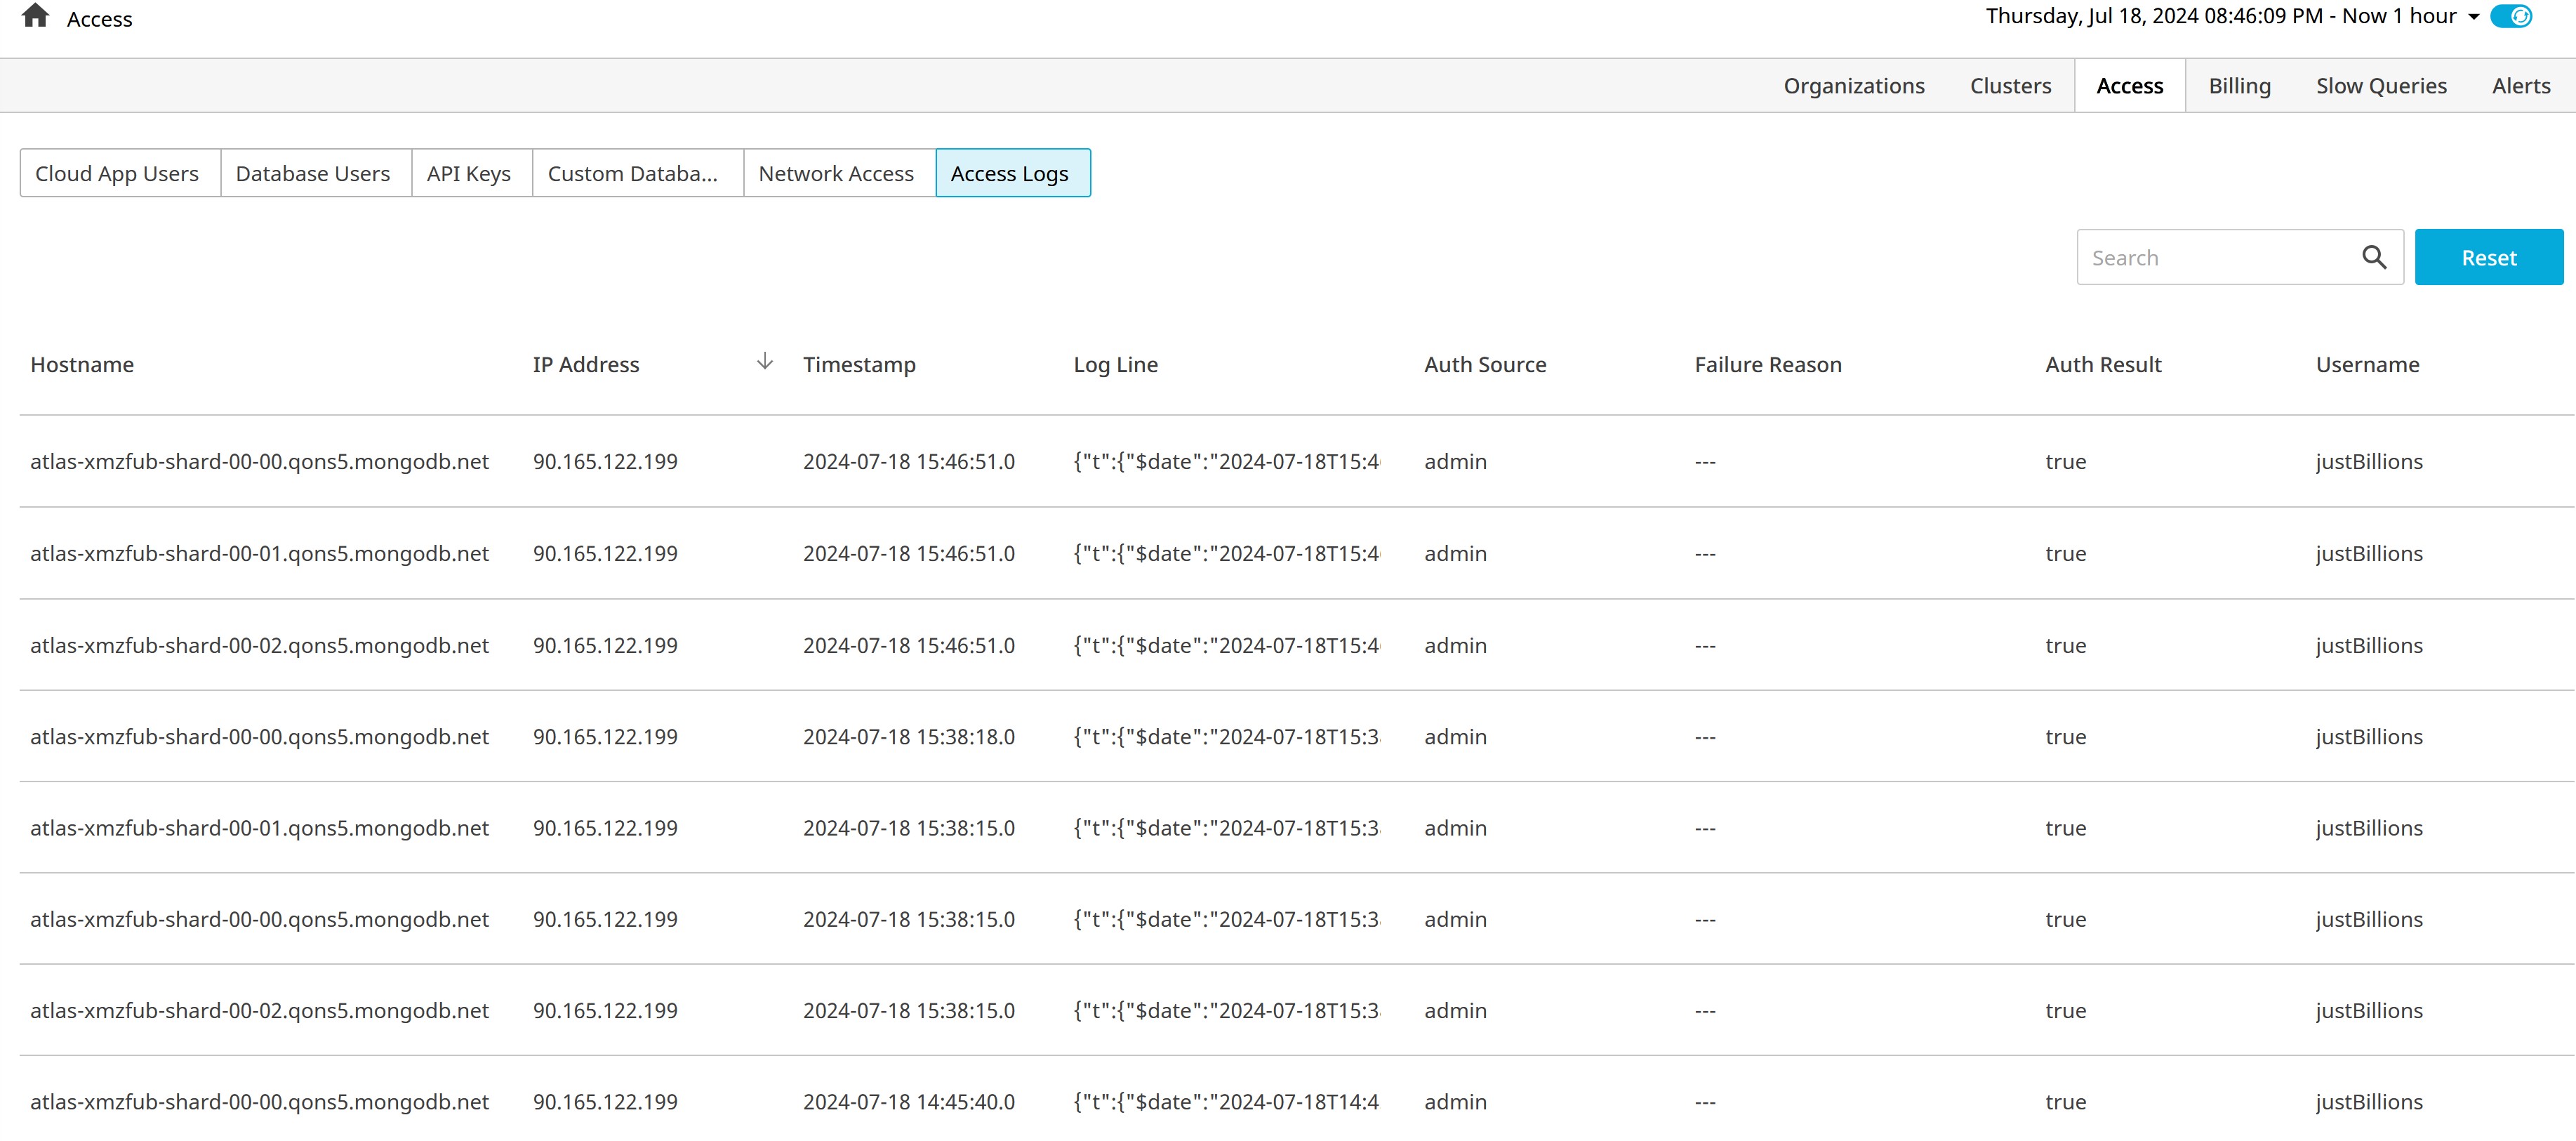Sort by the Timestamp column header
Image resolution: width=2576 pixels, height=1141 pixels.
[859, 365]
